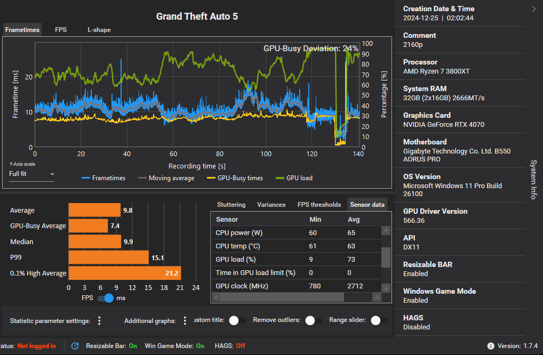Click Creation Date value 2024-12-25
Screen dimensions: 543x355
(x=420, y=18)
